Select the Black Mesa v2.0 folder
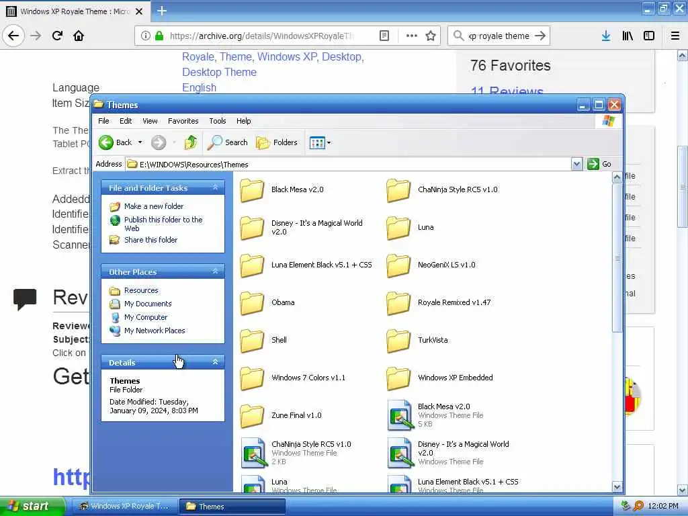 (x=282, y=190)
